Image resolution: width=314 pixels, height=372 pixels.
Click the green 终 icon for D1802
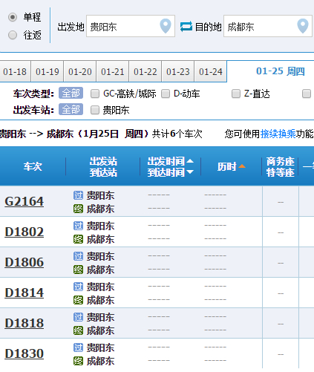point(78,239)
